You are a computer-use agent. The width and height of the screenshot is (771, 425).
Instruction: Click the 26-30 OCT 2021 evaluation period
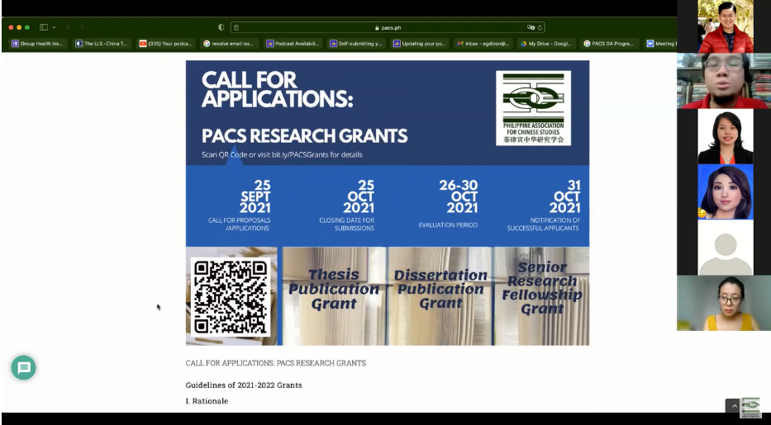coord(459,196)
